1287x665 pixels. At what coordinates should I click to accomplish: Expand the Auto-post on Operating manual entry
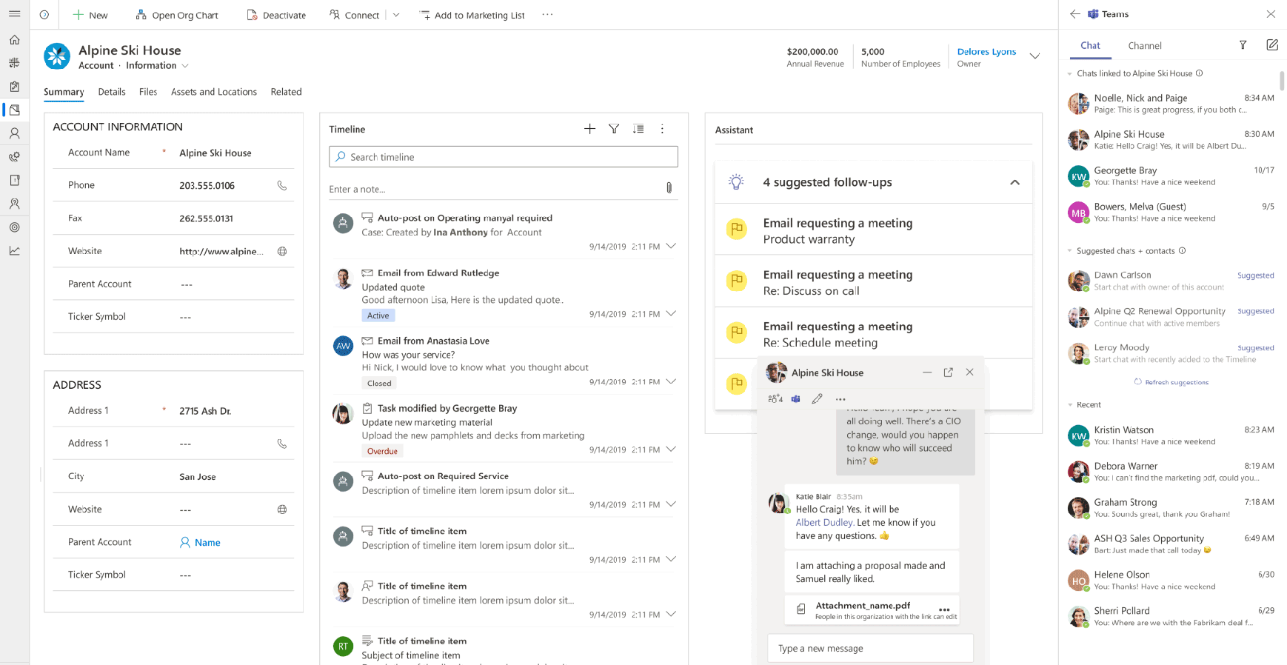point(671,246)
